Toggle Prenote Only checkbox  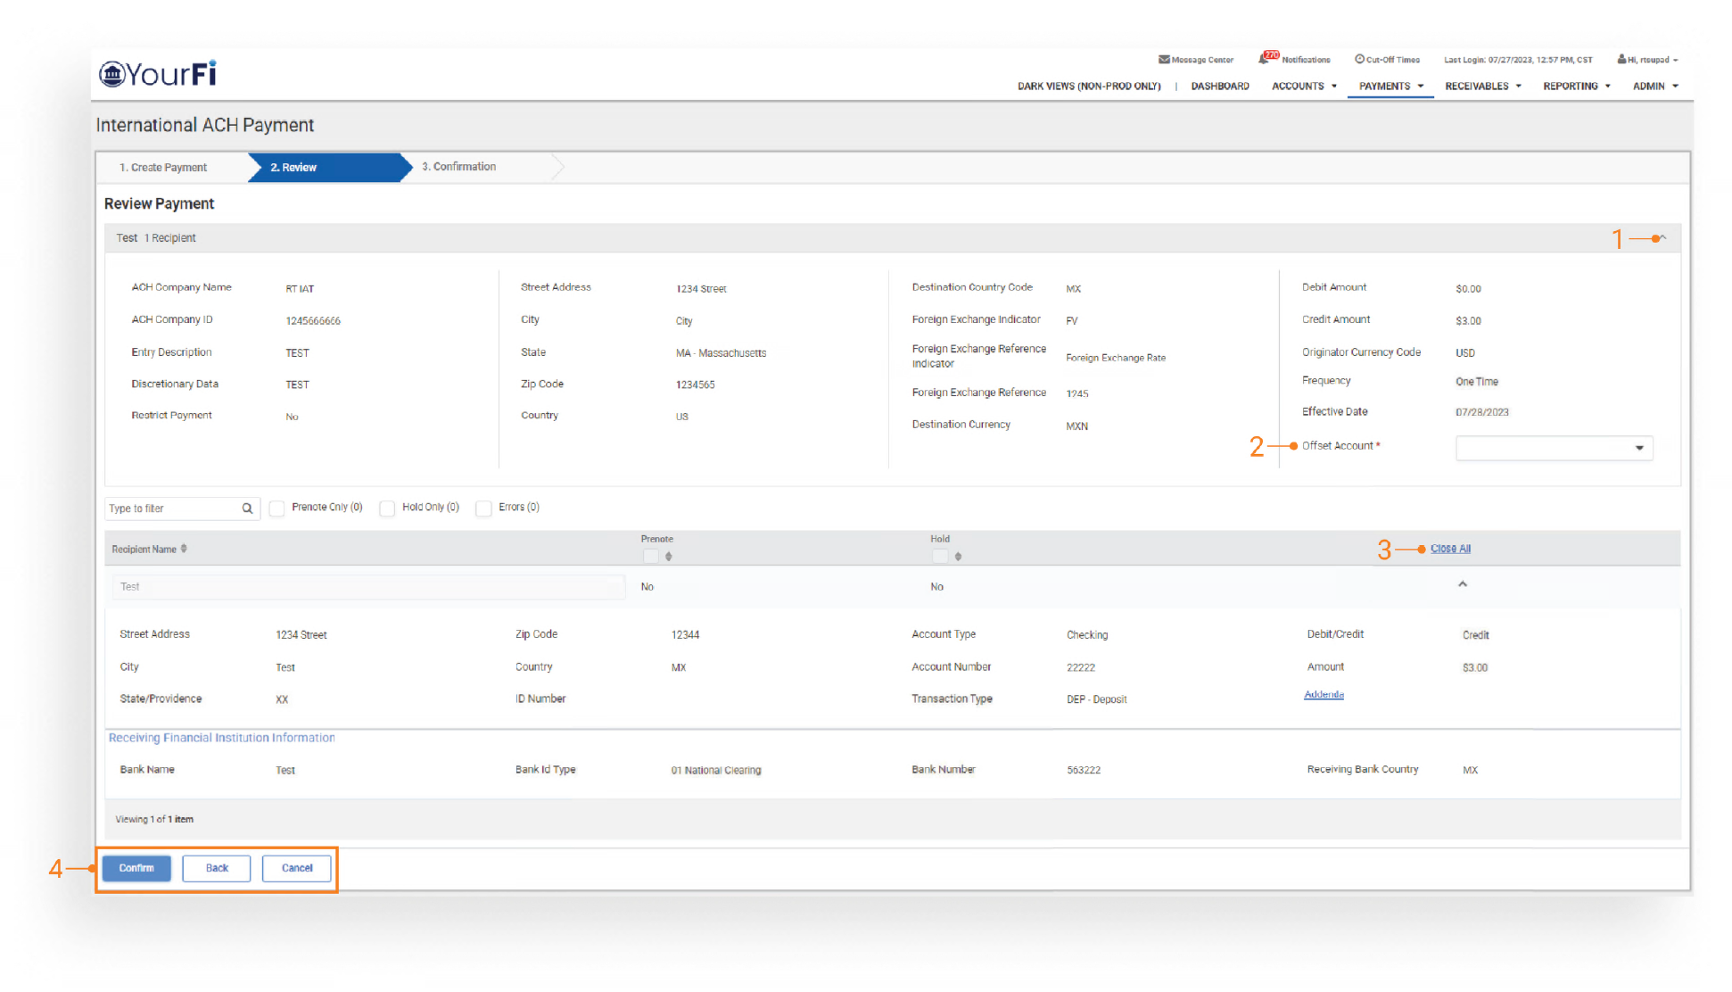pyautogui.click(x=277, y=508)
